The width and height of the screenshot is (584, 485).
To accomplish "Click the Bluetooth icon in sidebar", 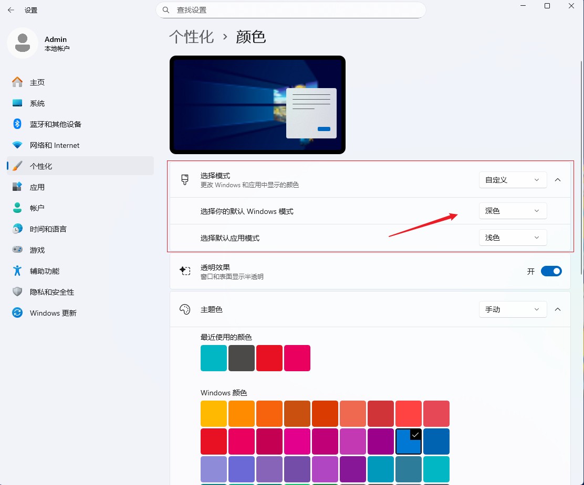I will (x=17, y=124).
